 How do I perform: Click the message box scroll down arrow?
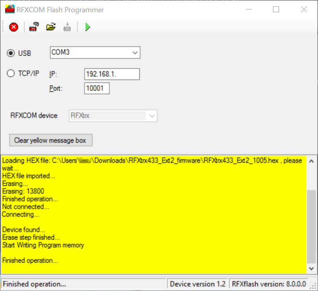[312, 269]
